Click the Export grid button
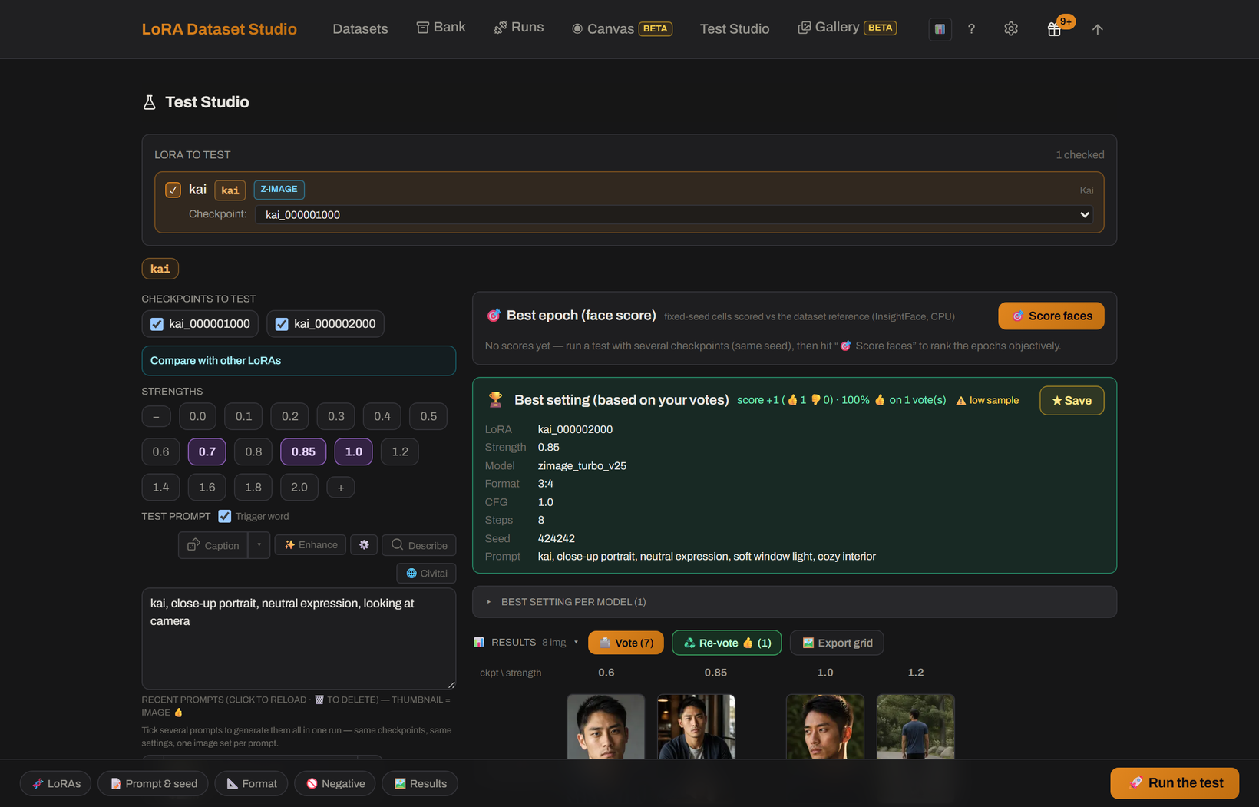 coord(837,643)
